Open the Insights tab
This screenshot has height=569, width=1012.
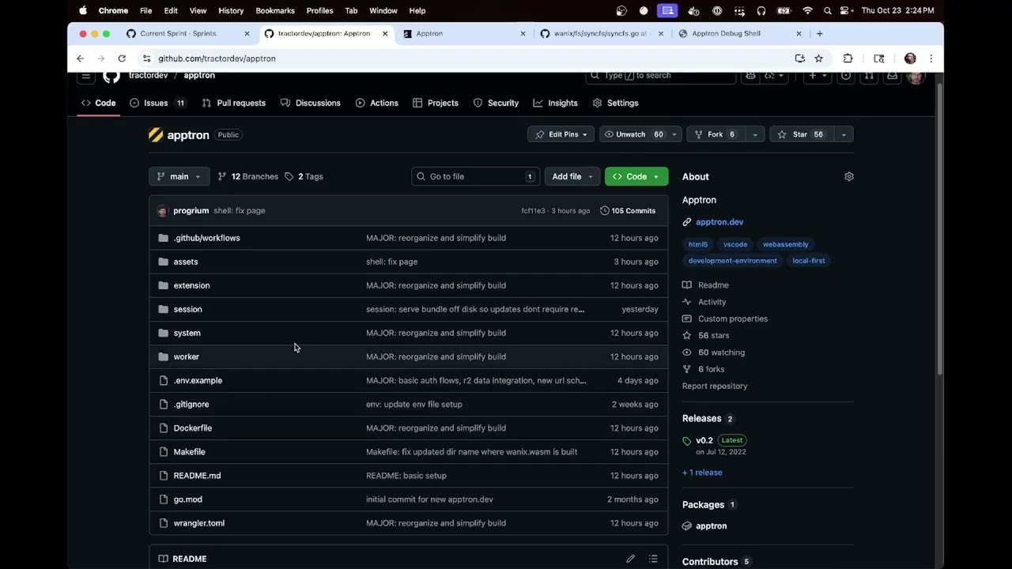(555, 103)
